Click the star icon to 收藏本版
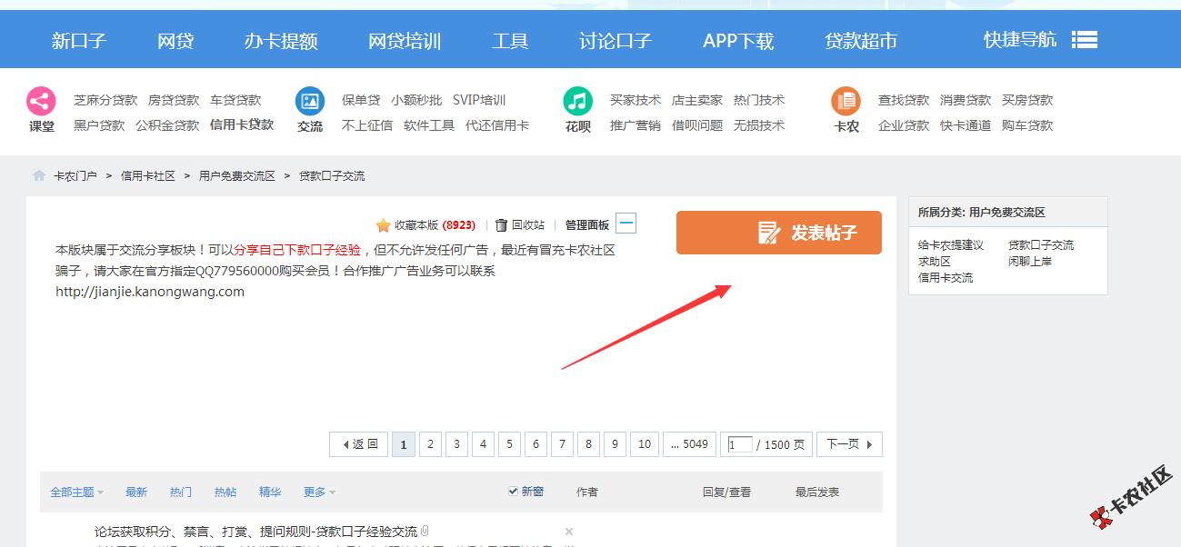The width and height of the screenshot is (1181, 547). pos(384,225)
